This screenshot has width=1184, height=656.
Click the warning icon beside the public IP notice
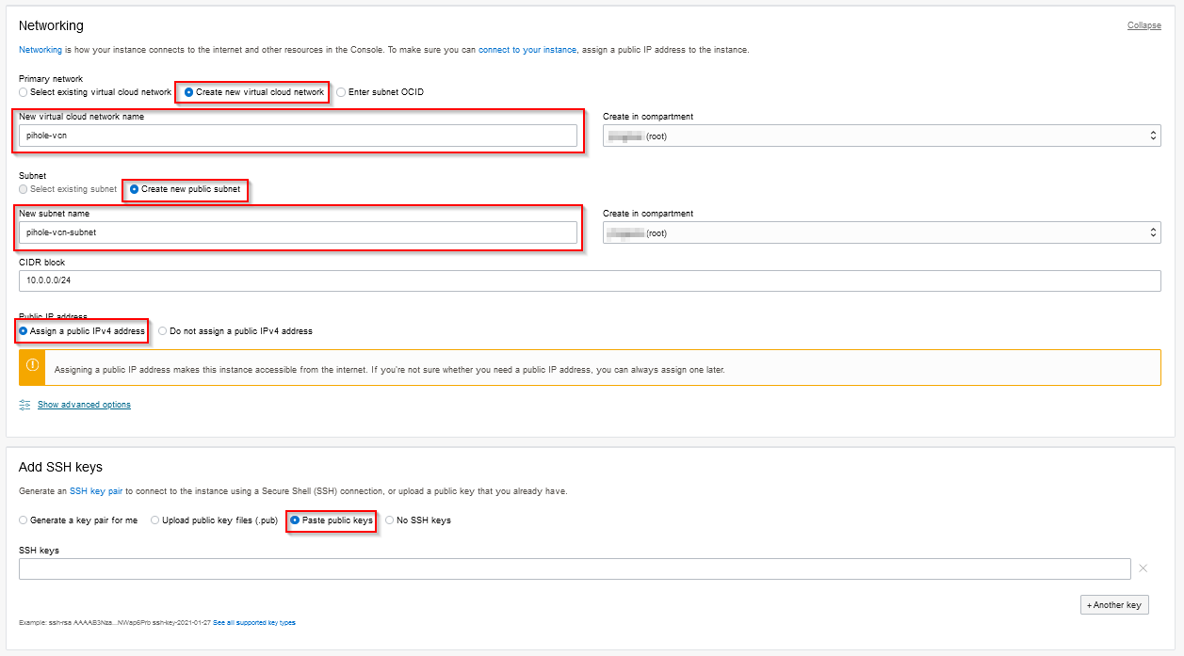pos(31,367)
